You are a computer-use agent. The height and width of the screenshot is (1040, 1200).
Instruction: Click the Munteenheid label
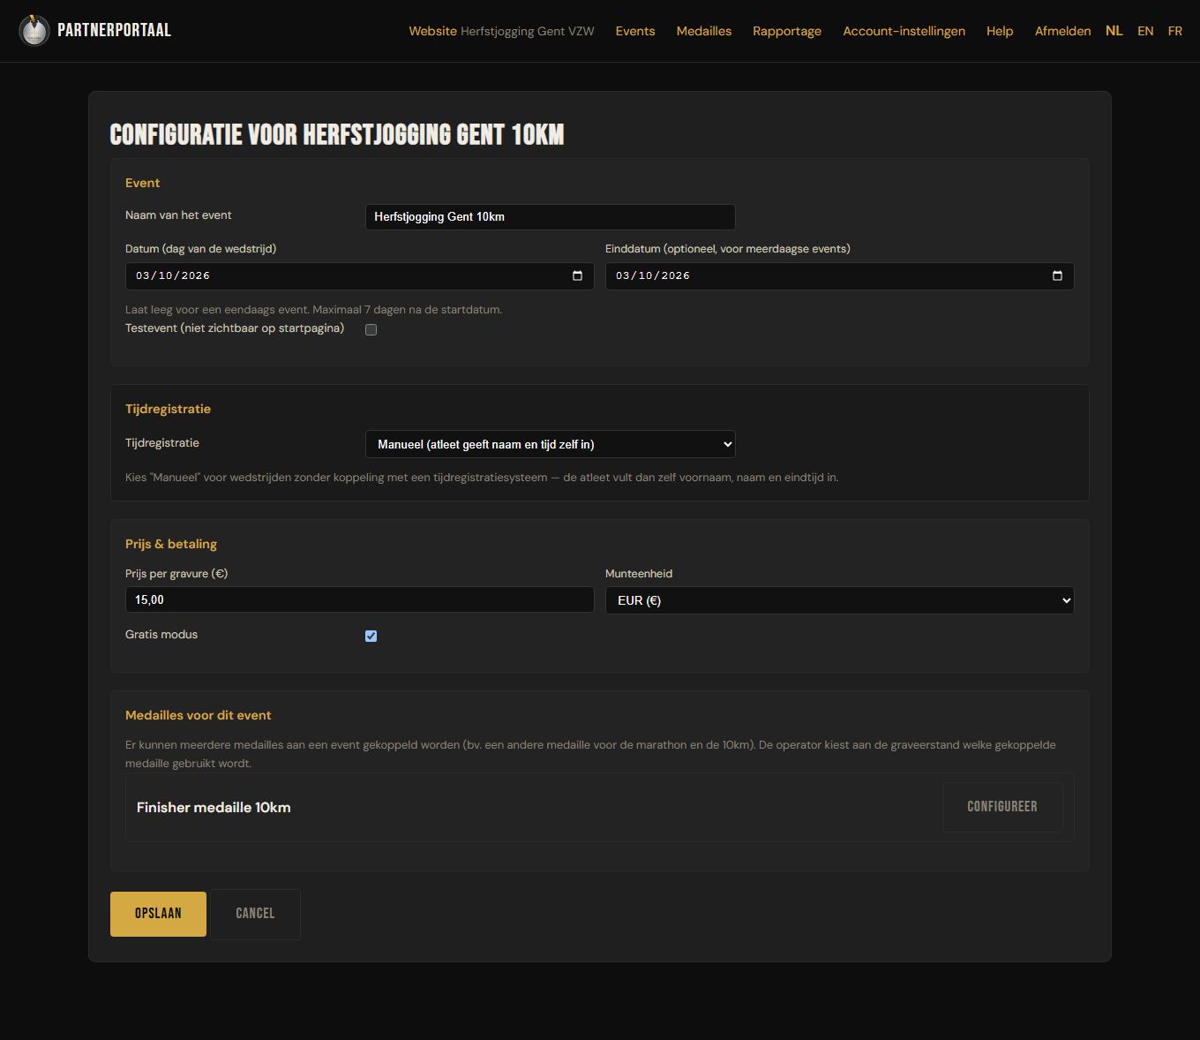click(639, 574)
